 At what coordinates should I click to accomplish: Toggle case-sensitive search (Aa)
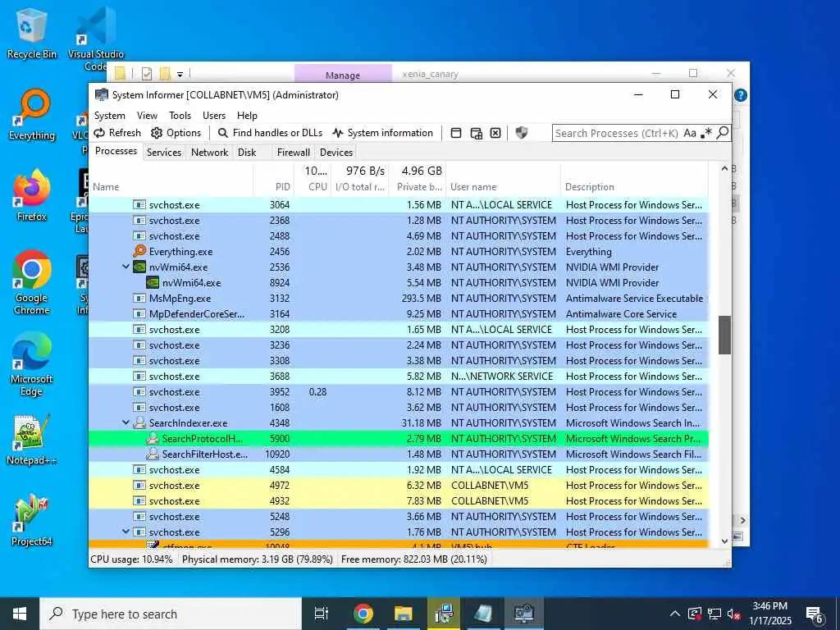(x=689, y=133)
